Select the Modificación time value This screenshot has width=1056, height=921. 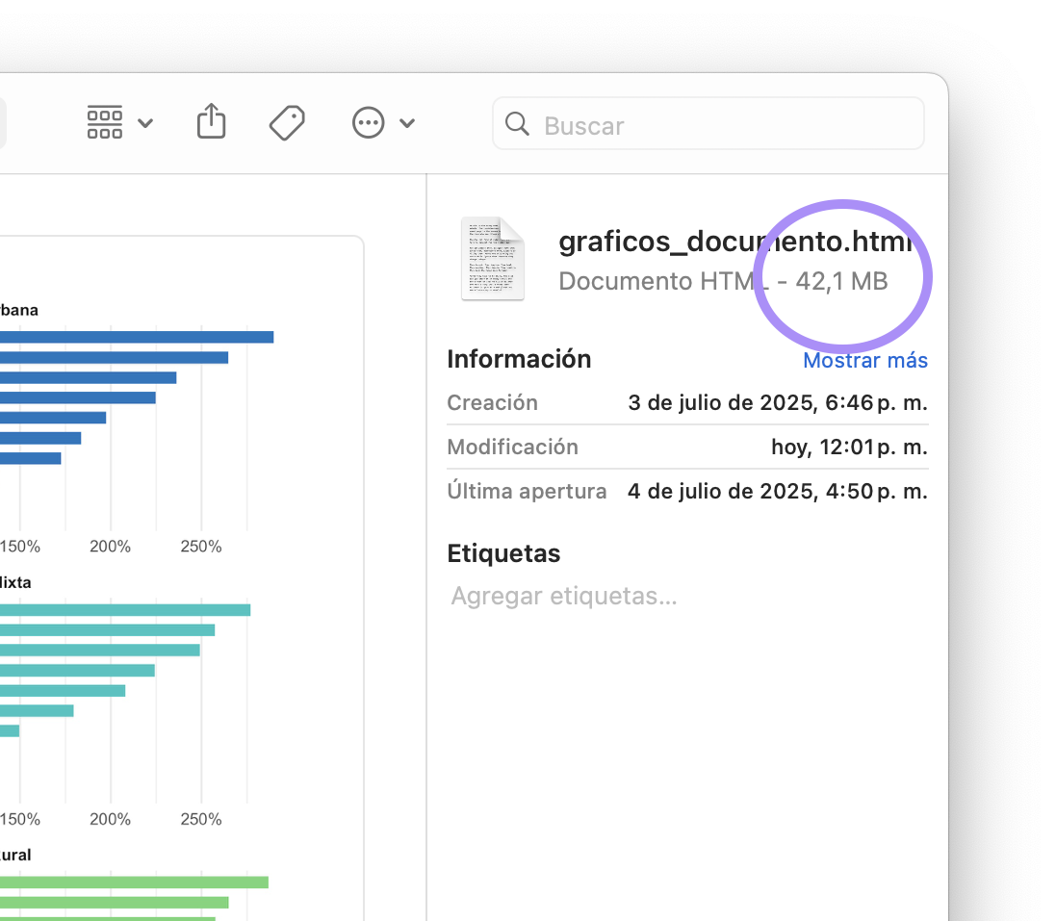pyautogui.click(x=848, y=447)
